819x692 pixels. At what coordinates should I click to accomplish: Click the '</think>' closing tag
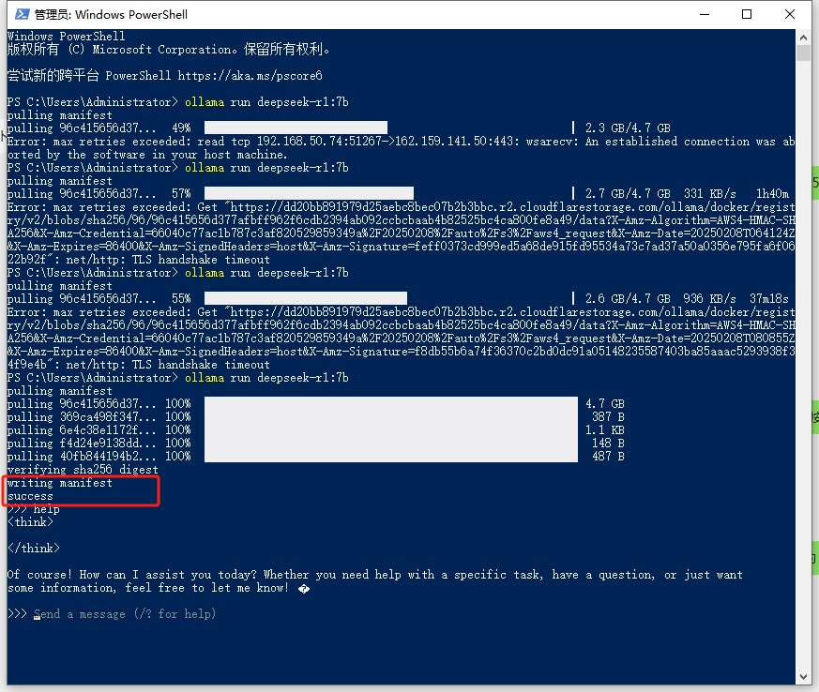34,548
